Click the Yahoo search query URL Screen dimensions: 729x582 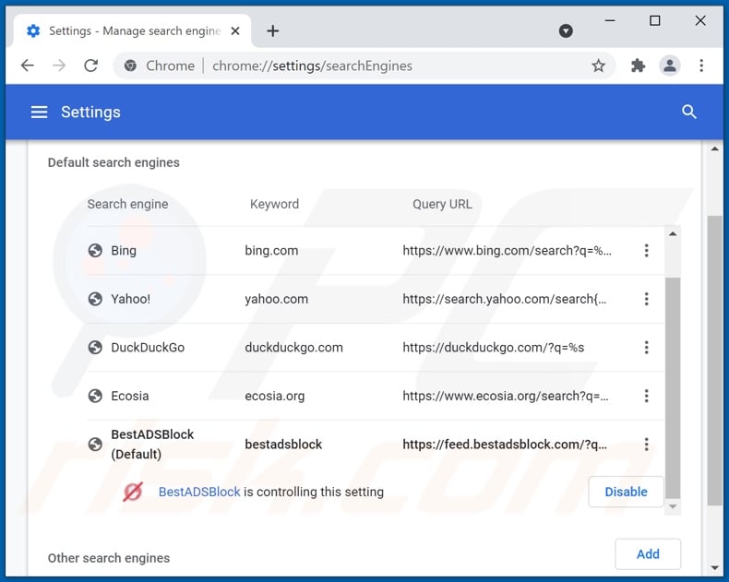(x=505, y=299)
